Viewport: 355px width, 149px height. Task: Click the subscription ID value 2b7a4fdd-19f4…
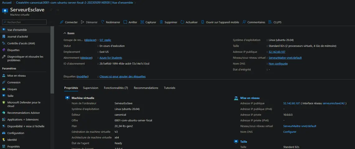click(x=124, y=64)
